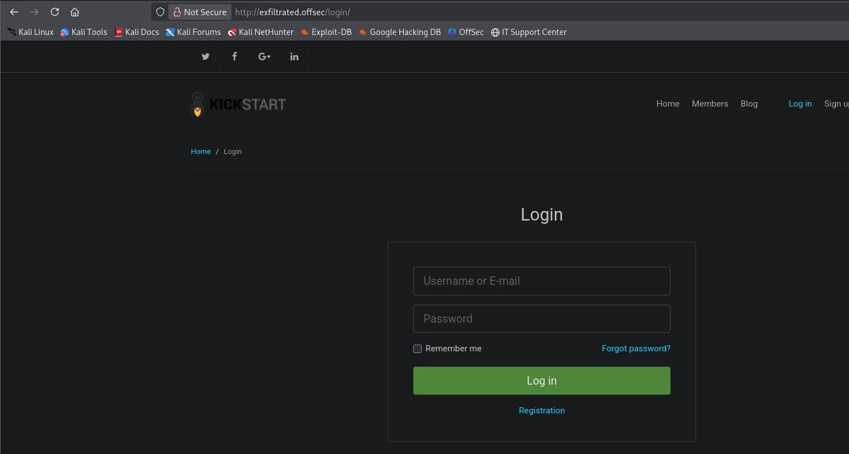The height and width of the screenshot is (454, 849).
Task: Reload the page with refresh icon
Action: click(55, 12)
